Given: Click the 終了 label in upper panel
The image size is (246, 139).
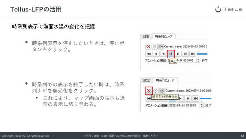Looking at the screenshot, I should click(x=204, y=61).
